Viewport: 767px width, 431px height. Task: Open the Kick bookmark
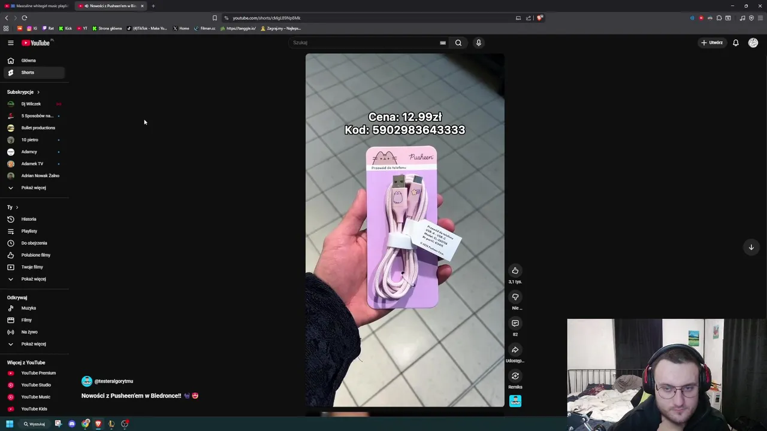tap(65, 28)
